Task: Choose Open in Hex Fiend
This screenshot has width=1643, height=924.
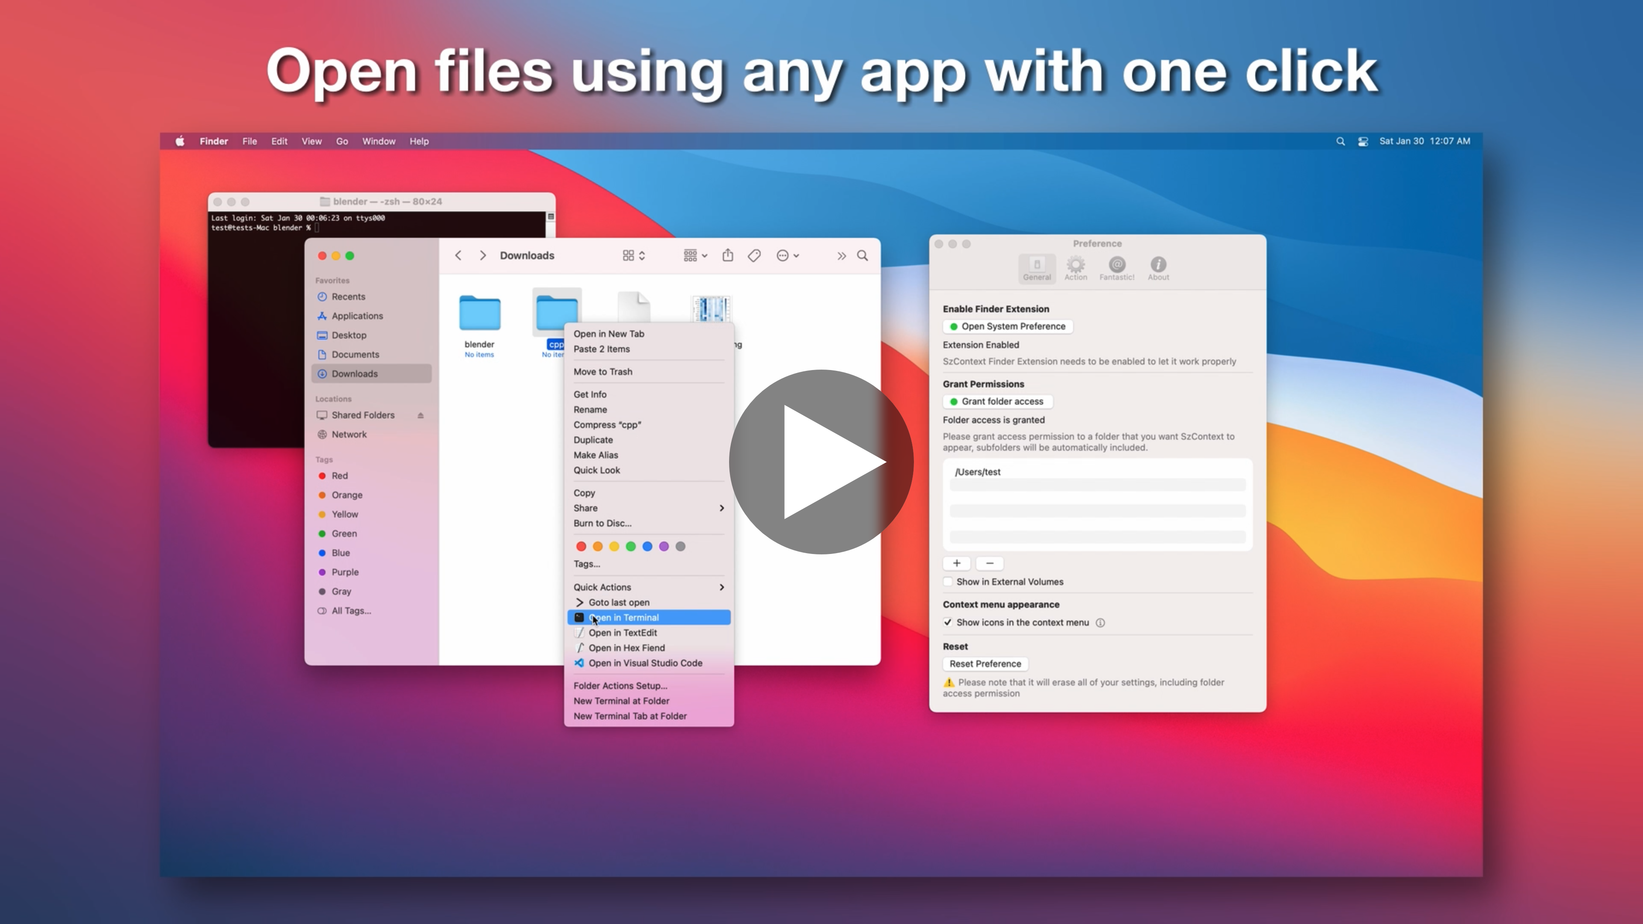Action: pos(649,648)
